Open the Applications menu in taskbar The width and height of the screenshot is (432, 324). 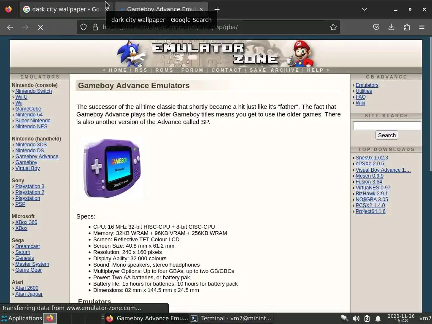[22, 318]
